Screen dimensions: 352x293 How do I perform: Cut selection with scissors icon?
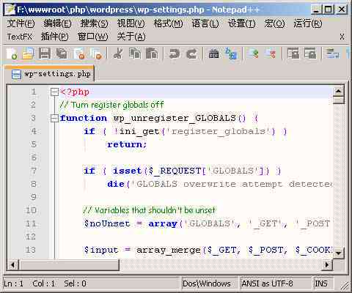pos(118,53)
